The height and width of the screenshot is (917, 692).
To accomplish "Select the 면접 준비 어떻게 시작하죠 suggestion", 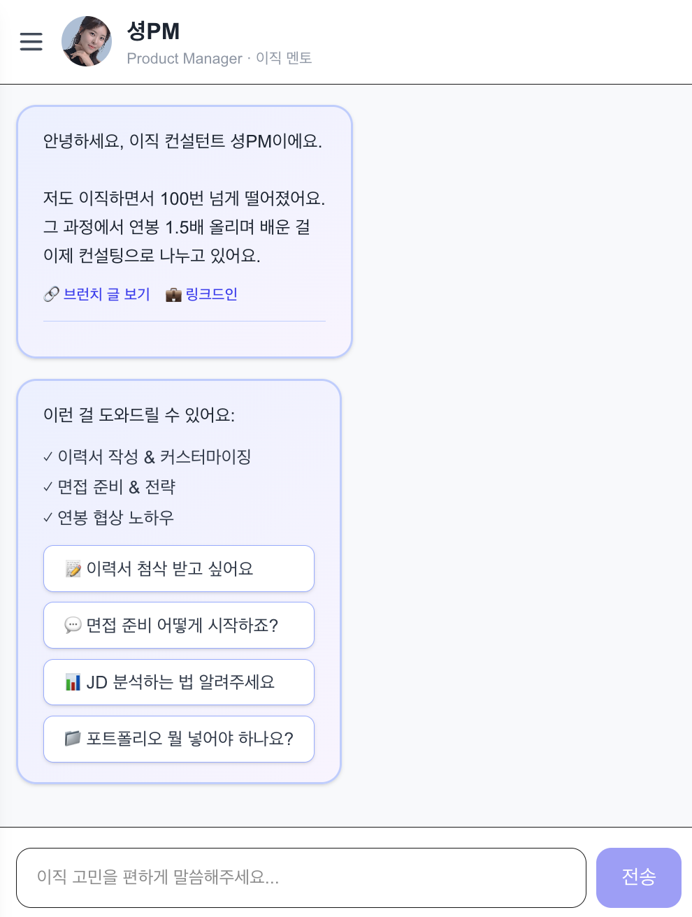I will pos(179,626).
